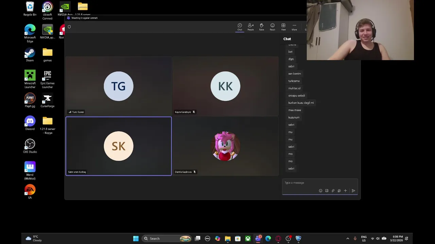Select the Microsoft Edge desktop shortcut

pos(30,34)
